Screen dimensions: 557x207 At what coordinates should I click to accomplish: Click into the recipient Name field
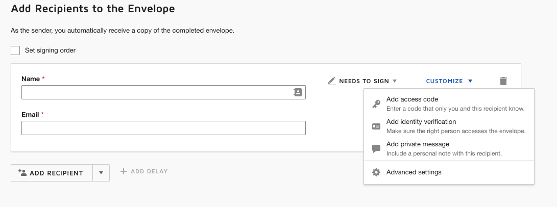[156, 92]
